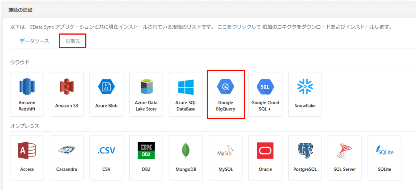
Task: Click the 'SQL Server' label text
Action: click(345, 169)
